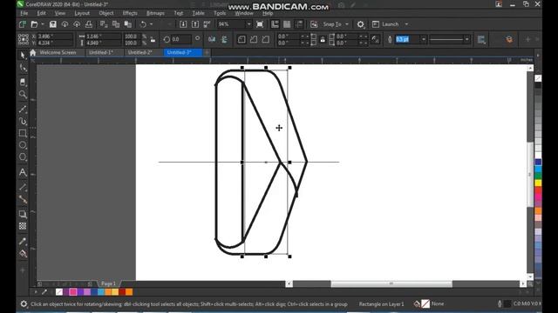
Task: Toggle Mirror horizontally button
Action: tap(212, 39)
